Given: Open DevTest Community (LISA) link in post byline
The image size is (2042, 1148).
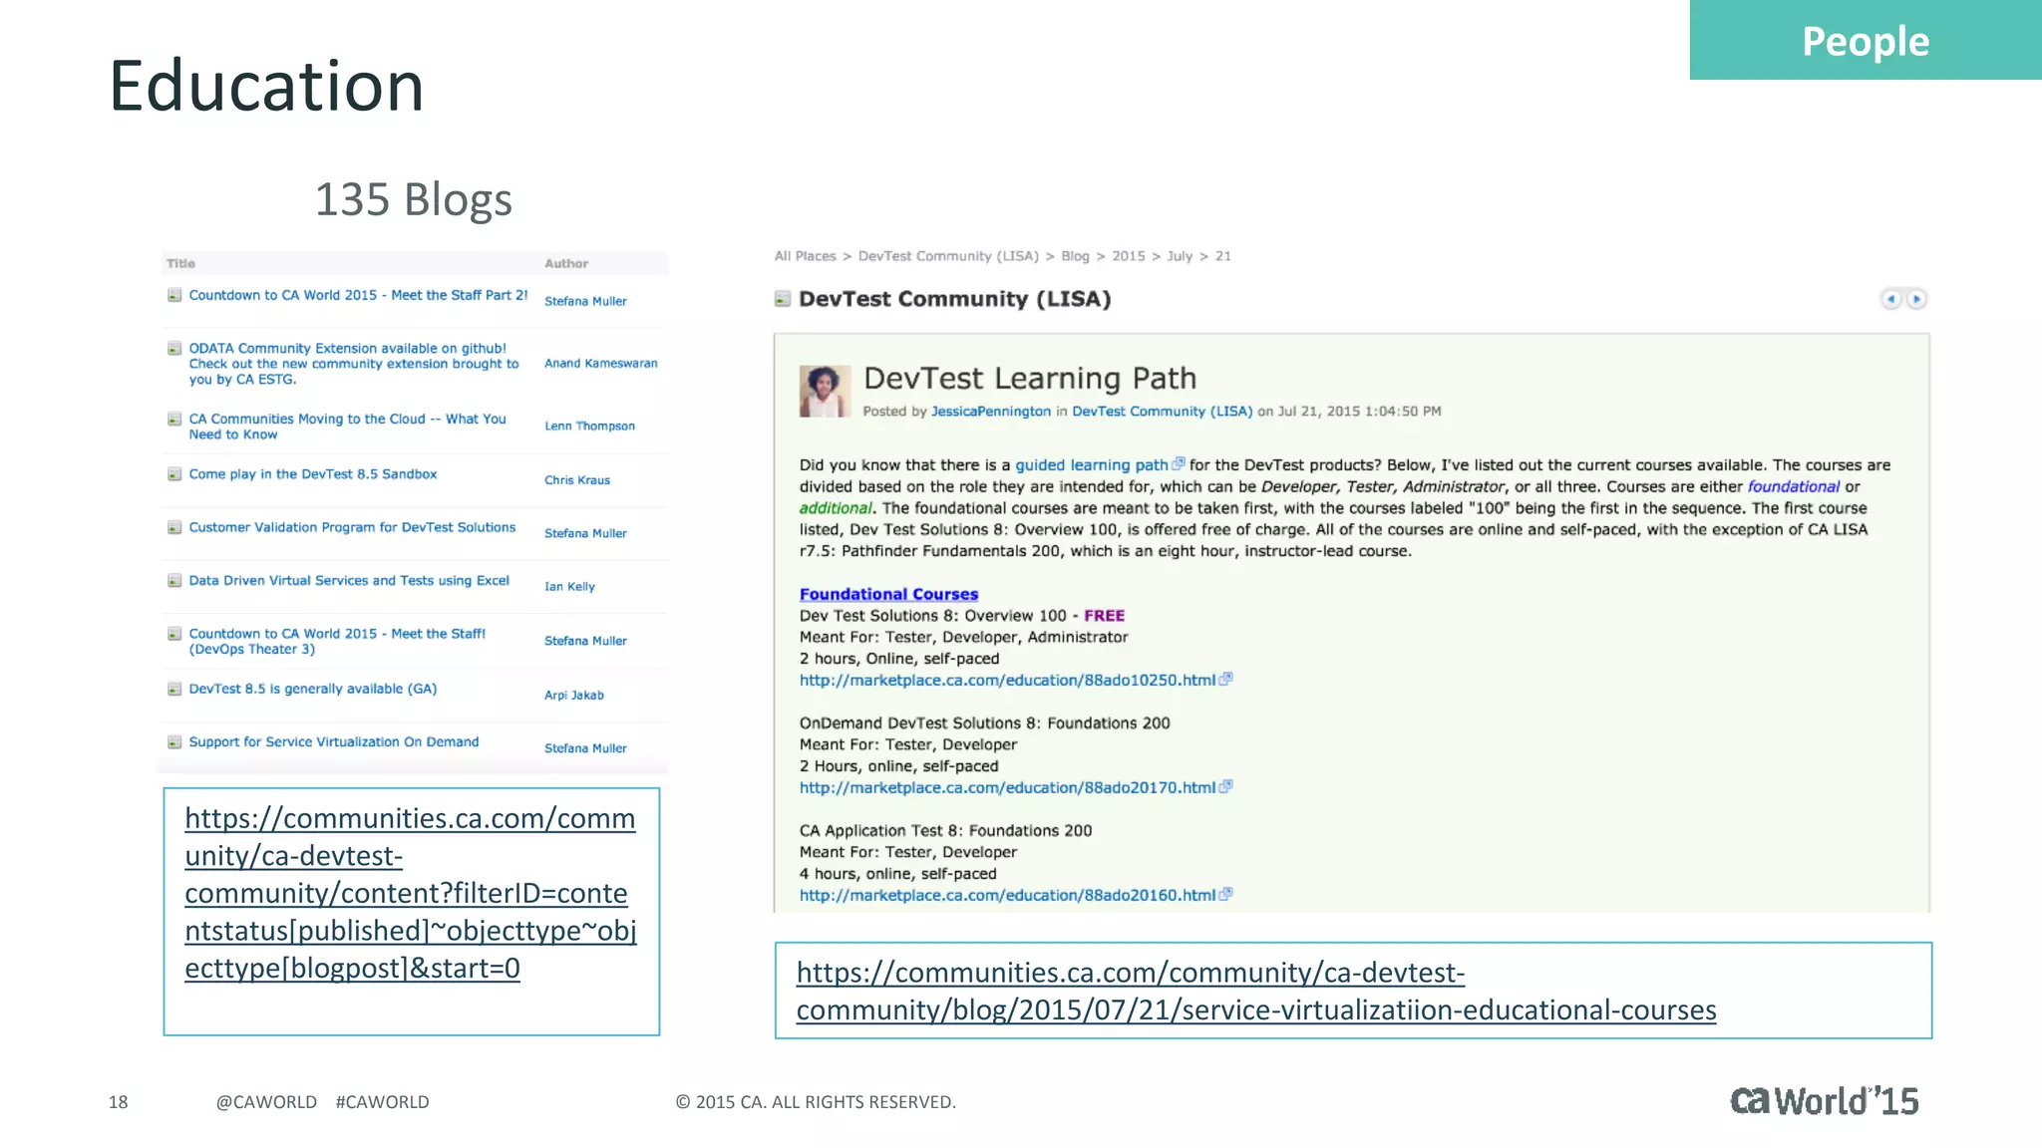Looking at the screenshot, I should [1162, 412].
